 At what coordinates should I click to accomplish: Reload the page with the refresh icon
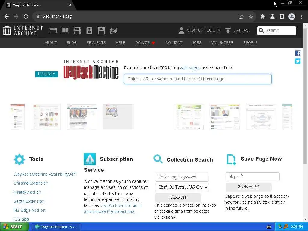(26, 17)
